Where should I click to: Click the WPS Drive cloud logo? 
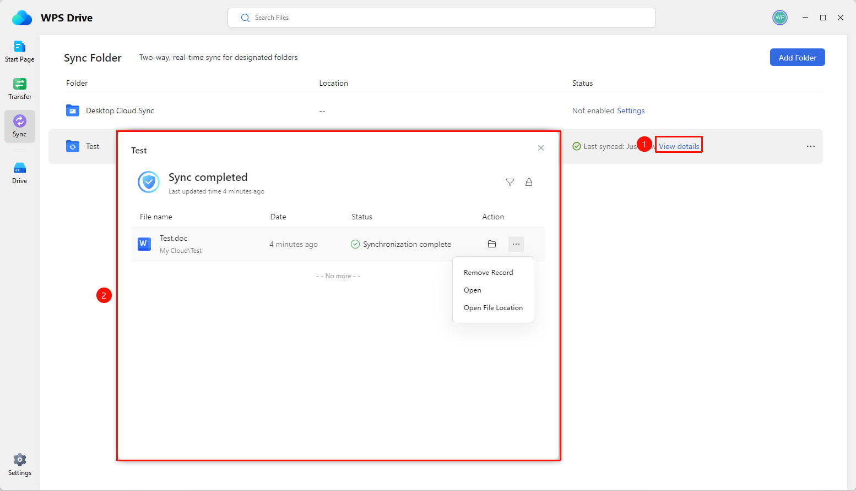pos(22,18)
